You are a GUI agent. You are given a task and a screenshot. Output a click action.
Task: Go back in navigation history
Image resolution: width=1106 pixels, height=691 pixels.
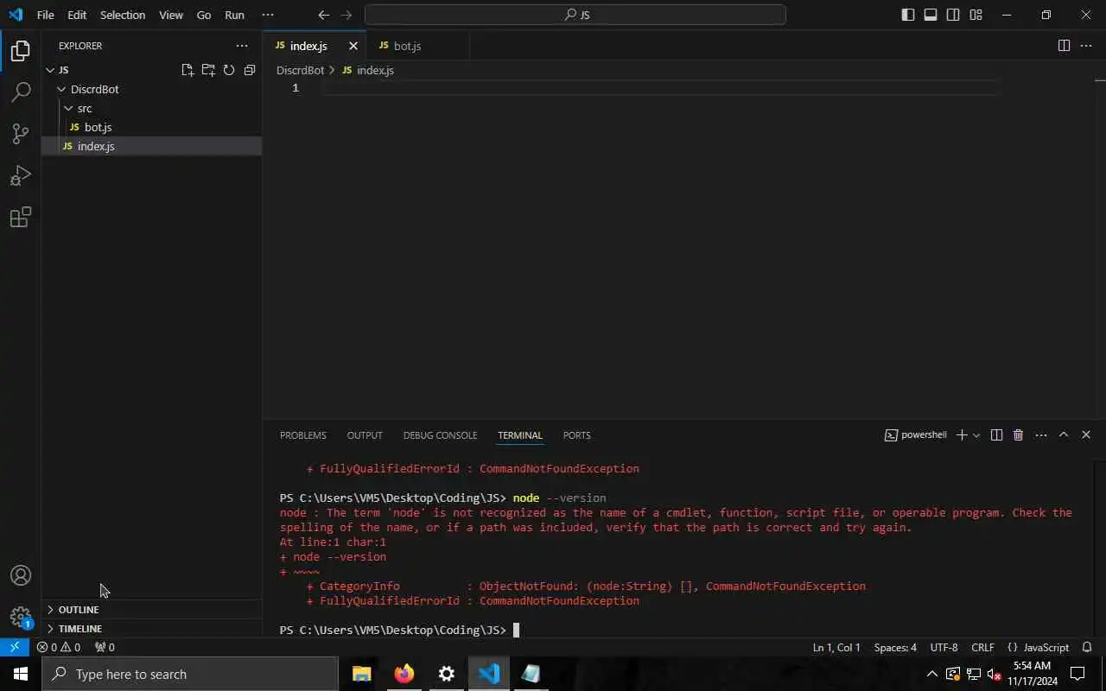[x=324, y=15]
